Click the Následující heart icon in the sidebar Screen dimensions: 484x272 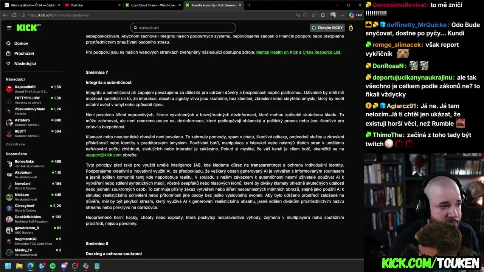click(8, 63)
